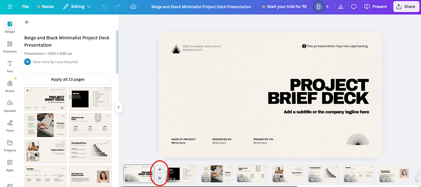Add a page using plus icon between slides
This screenshot has width=421, height=187.
point(160,169)
